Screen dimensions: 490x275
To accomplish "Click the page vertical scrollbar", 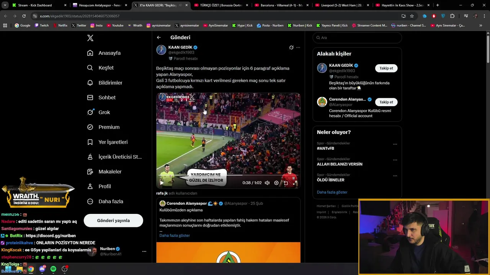I will (488, 50).
